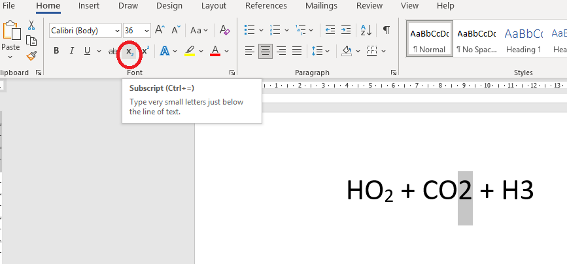The width and height of the screenshot is (567, 264).
Task: Toggle bold formatting
Action: [56, 51]
